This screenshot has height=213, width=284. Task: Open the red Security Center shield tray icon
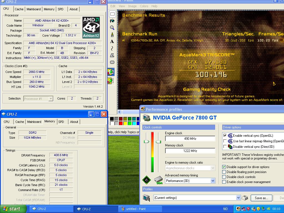(x=248, y=209)
